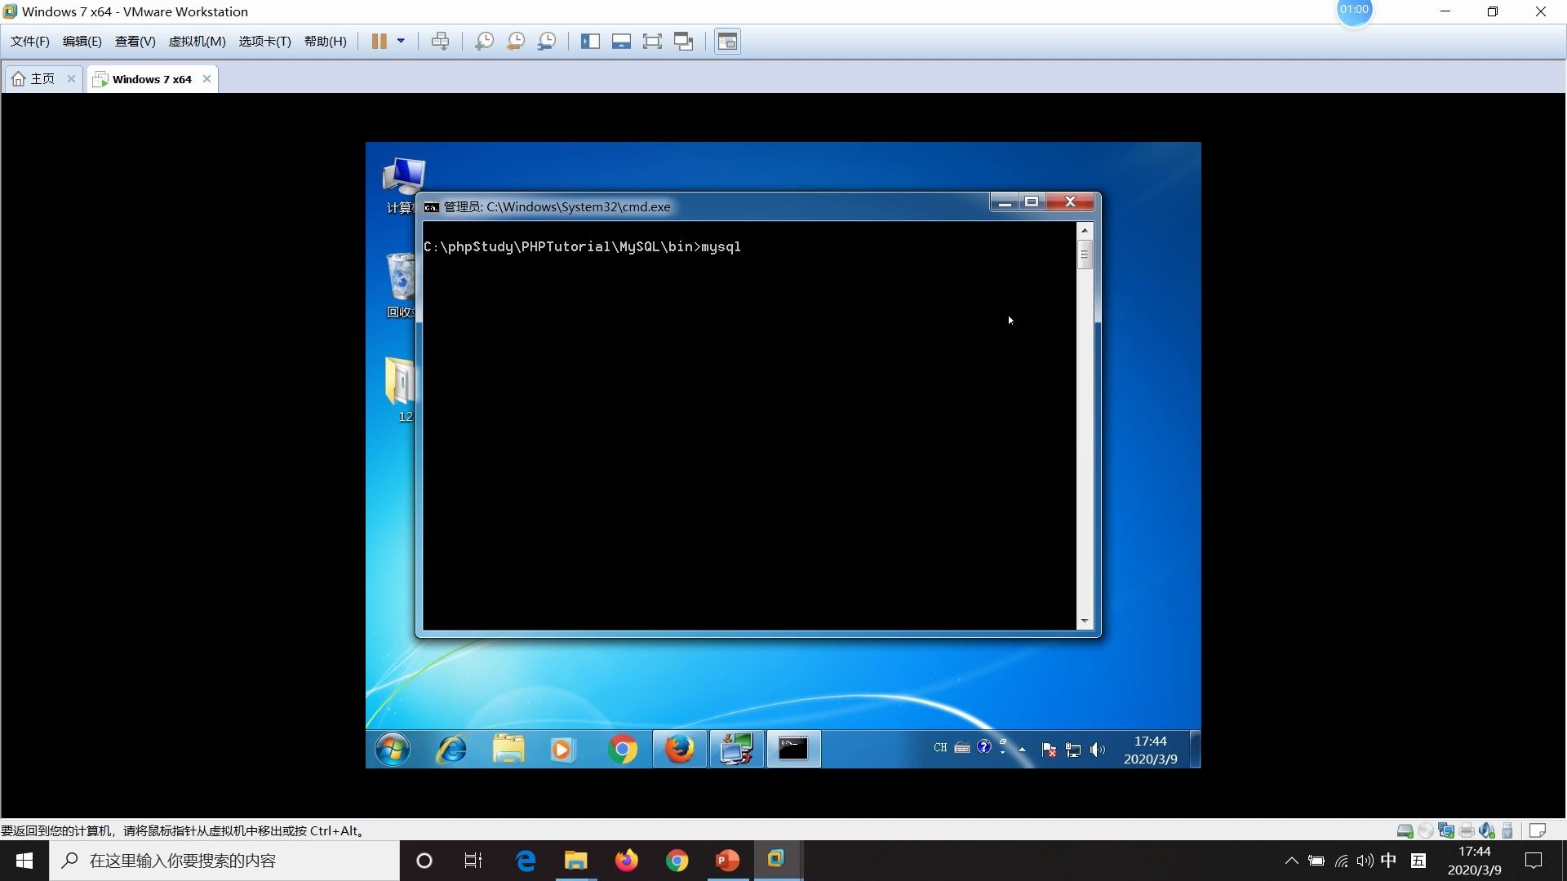
Task: Show hidden icons in host system tray
Action: [1291, 861]
